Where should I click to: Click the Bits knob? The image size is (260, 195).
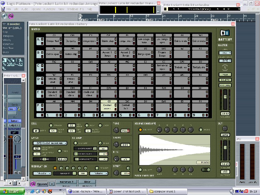[116, 159]
